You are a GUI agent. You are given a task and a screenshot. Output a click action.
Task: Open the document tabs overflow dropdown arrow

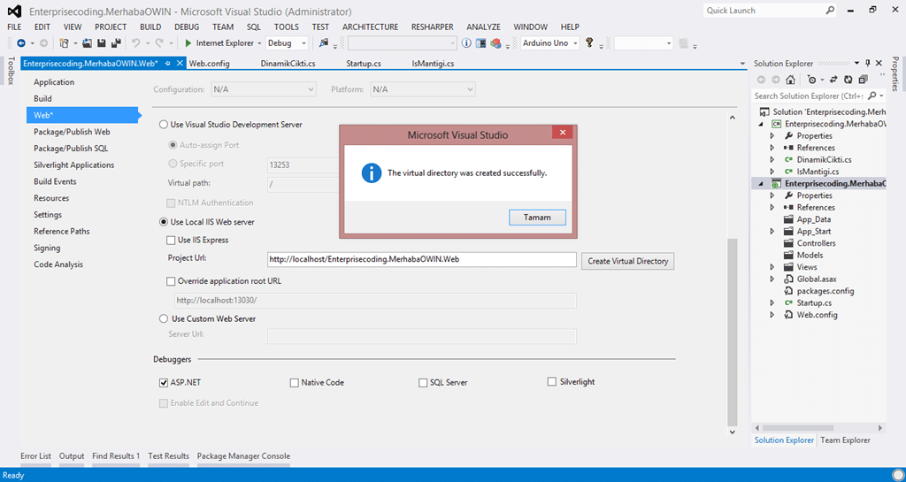click(742, 64)
